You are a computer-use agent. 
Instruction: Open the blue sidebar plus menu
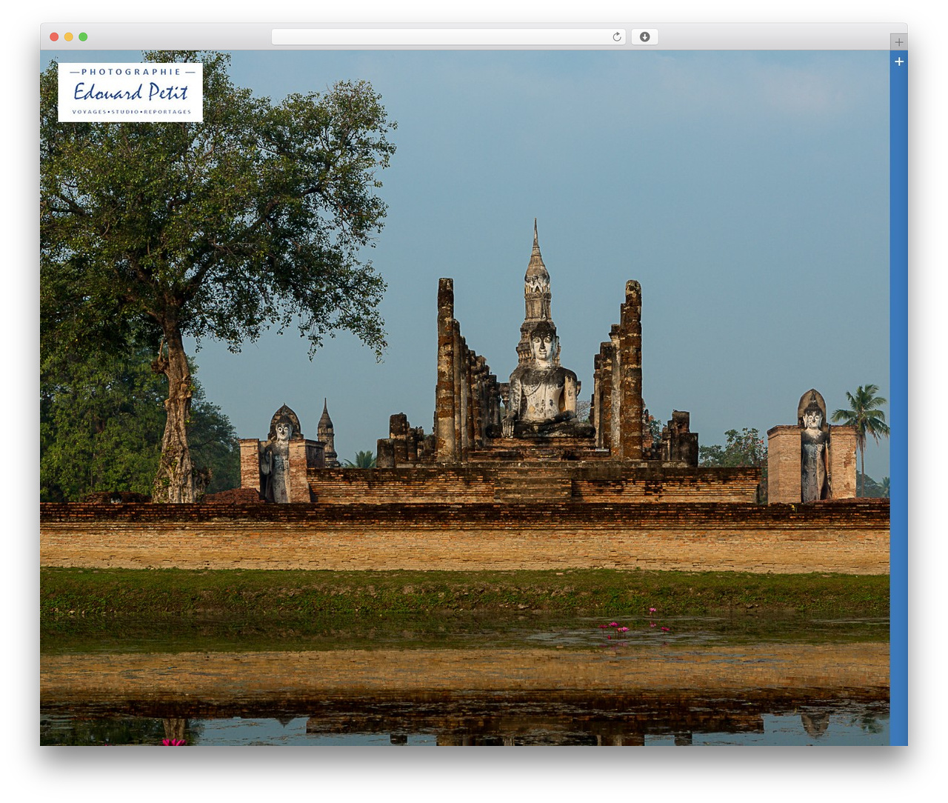(899, 61)
